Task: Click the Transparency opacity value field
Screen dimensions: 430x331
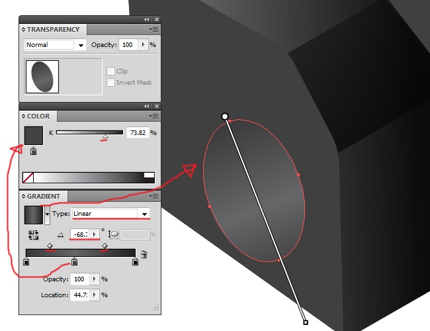Action: pos(128,45)
